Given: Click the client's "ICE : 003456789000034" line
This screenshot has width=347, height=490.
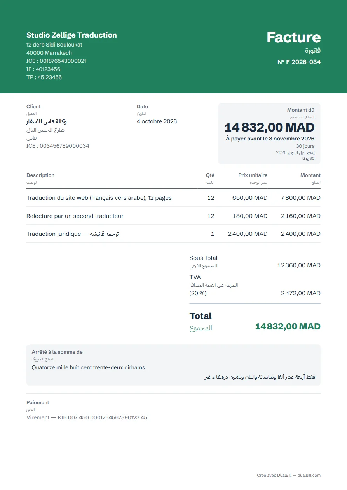Looking at the screenshot, I should tap(58, 146).
